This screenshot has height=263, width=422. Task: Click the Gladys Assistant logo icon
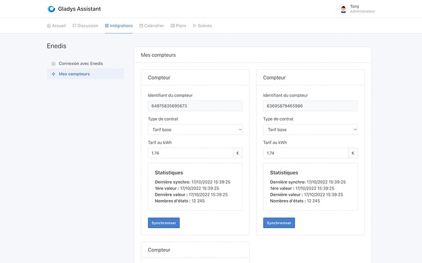tap(51, 9)
